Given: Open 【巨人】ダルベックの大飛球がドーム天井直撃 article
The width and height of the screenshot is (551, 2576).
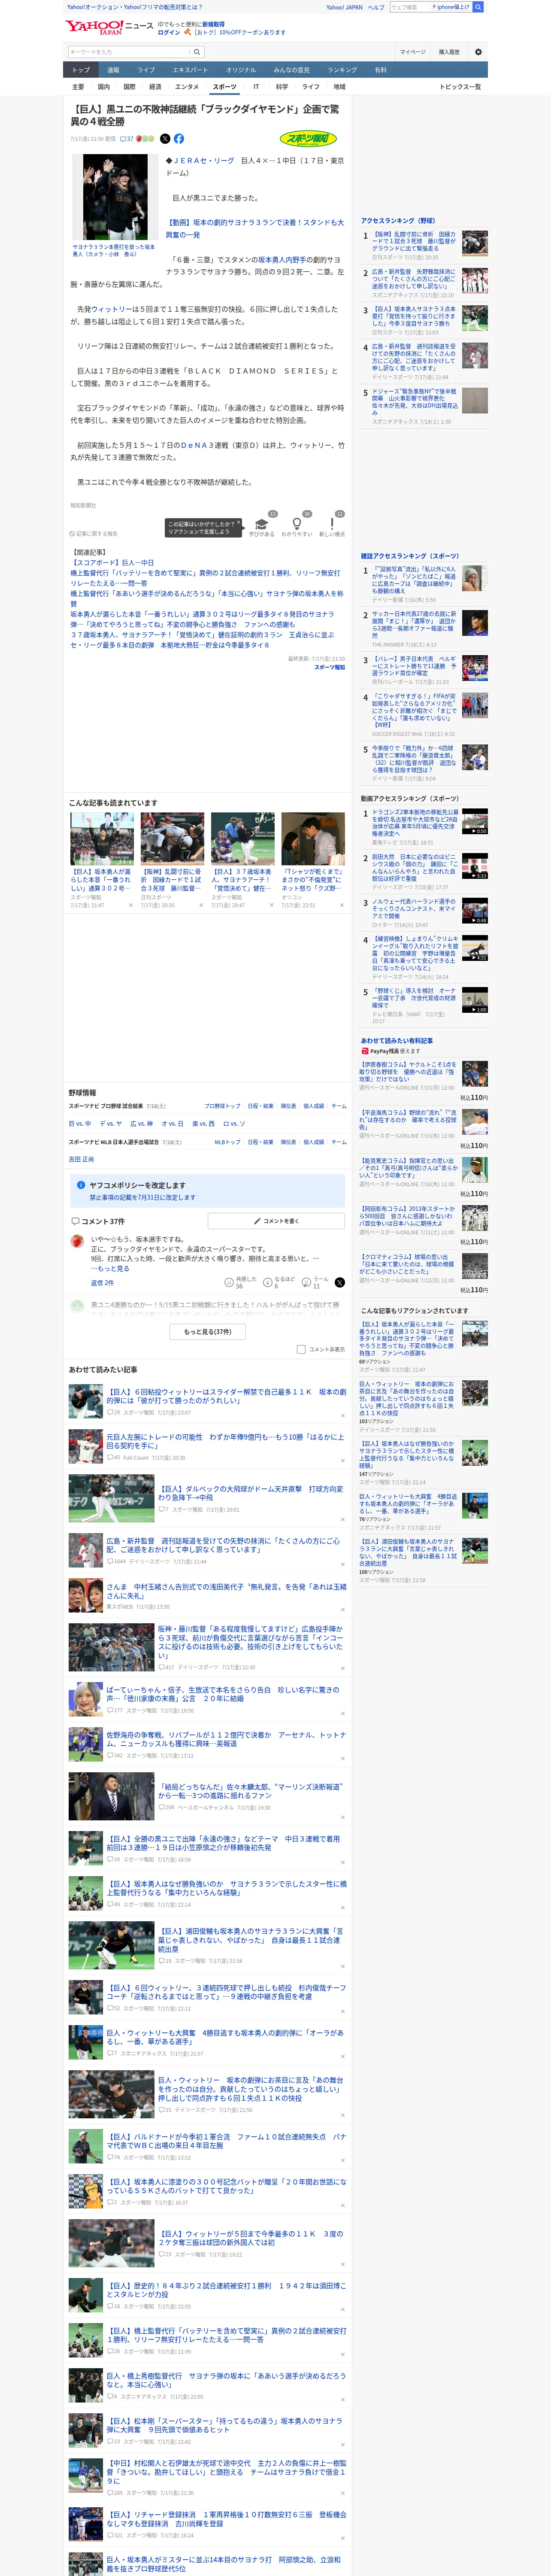Looking at the screenshot, I should point(250,1493).
